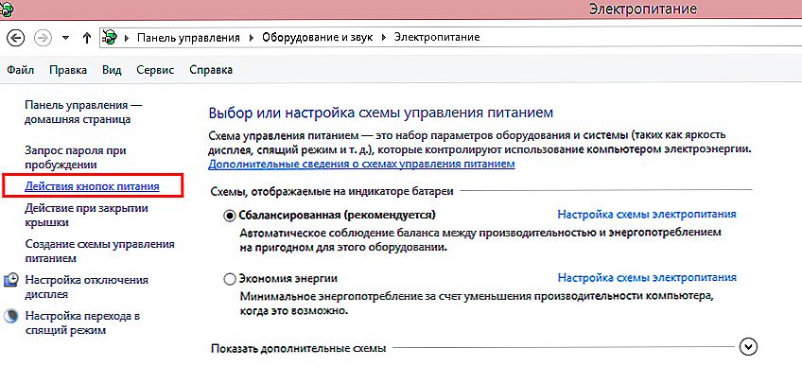Click the power icon in address bar
The width and height of the screenshot is (802, 383).
click(x=110, y=37)
